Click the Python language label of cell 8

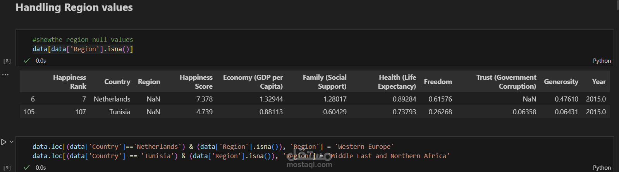point(602,61)
